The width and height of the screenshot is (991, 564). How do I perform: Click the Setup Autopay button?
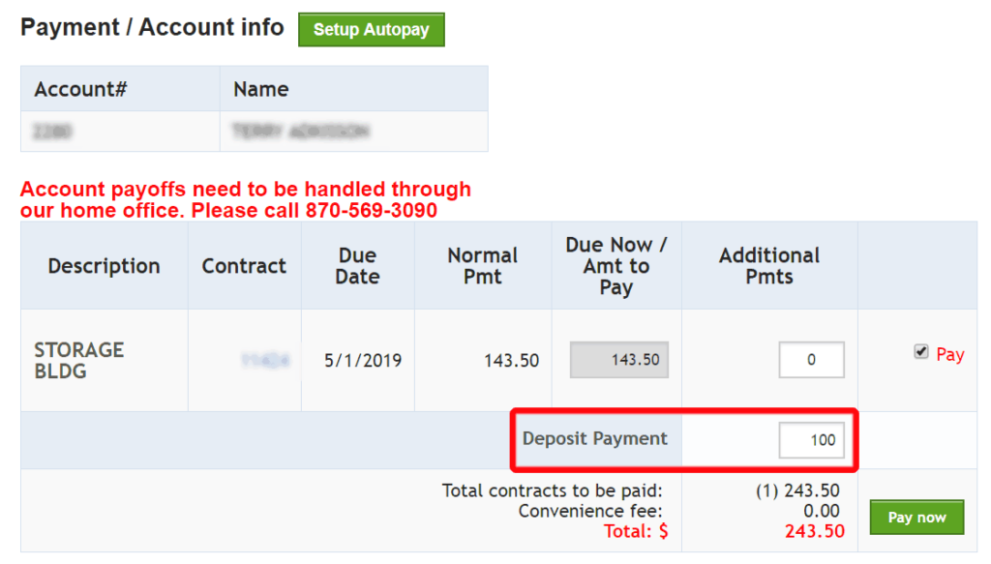point(371,30)
